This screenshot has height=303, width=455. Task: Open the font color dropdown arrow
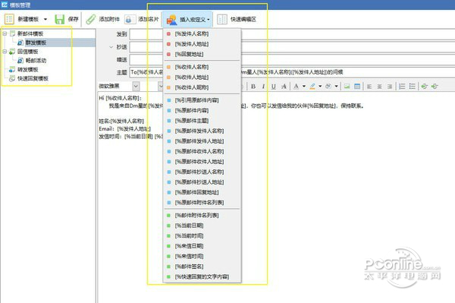[304, 87]
